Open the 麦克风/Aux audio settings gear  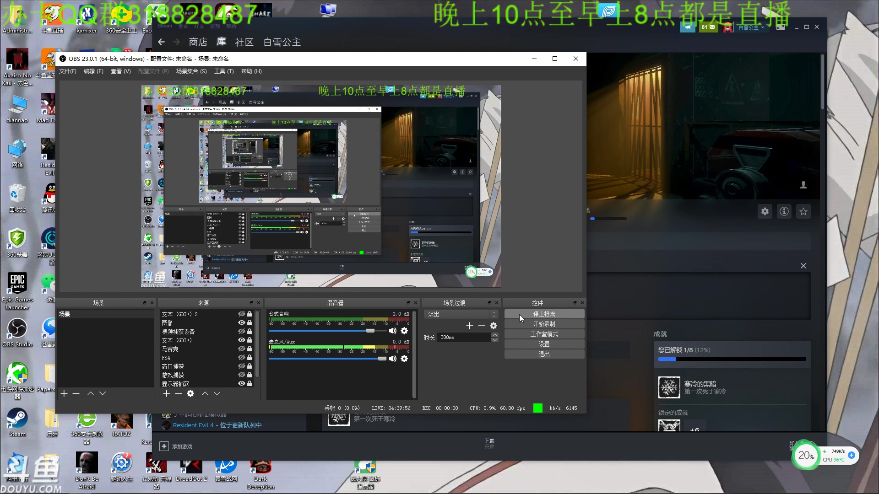click(x=404, y=359)
